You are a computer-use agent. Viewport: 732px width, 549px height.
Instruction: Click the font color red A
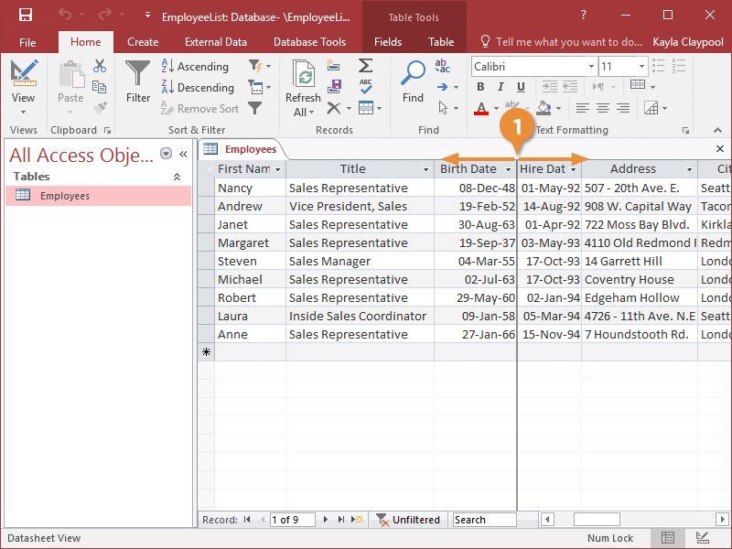[481, 109]
